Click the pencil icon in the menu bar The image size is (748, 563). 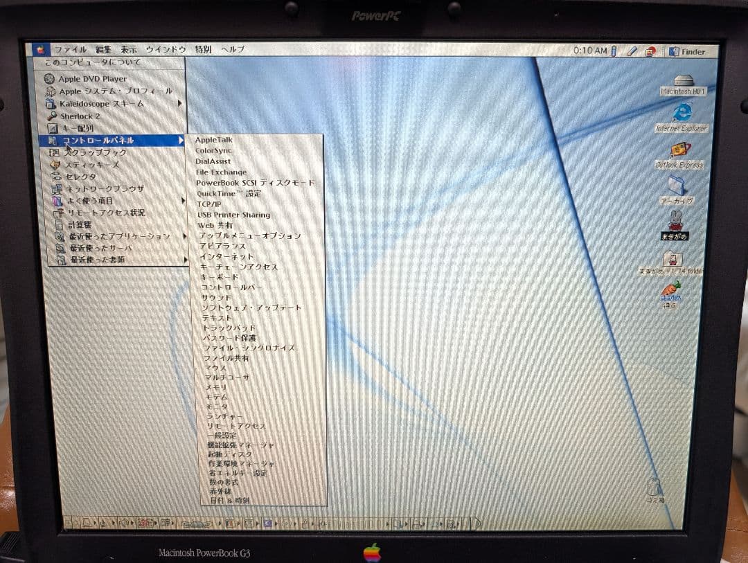[x=631, y=51]
